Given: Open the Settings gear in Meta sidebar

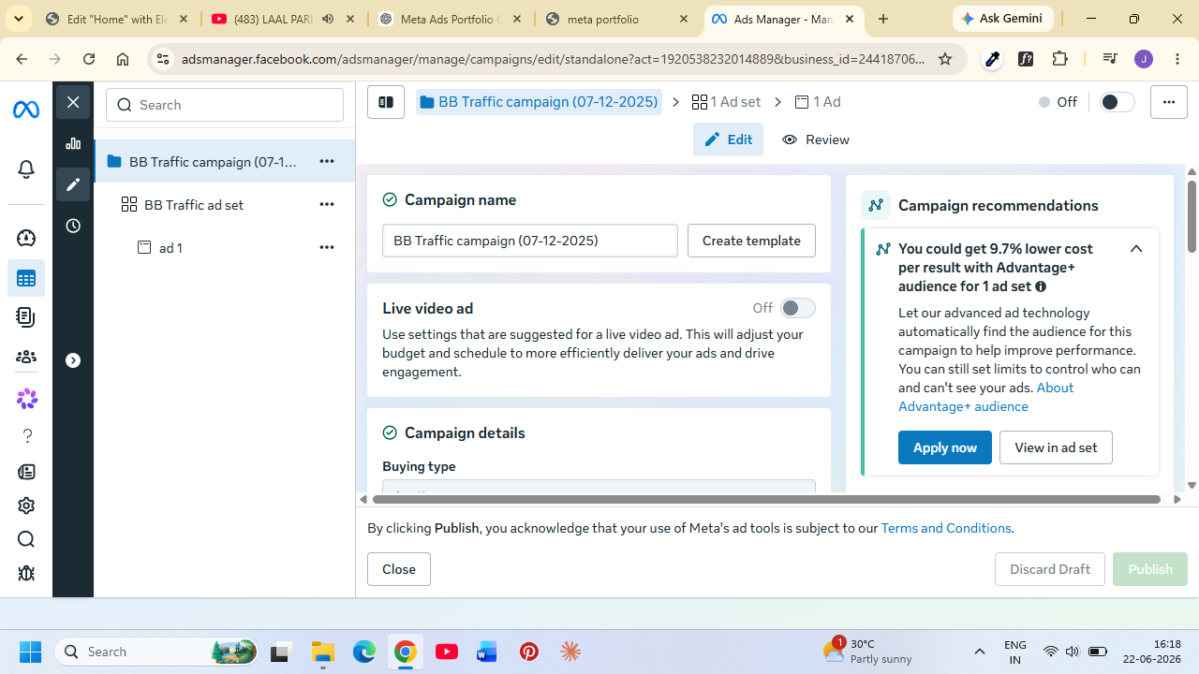Looking at the screenshot, I should click(x=26, y=505).
